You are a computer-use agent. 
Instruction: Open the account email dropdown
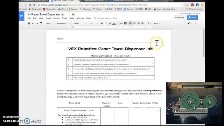coord(190,14)
